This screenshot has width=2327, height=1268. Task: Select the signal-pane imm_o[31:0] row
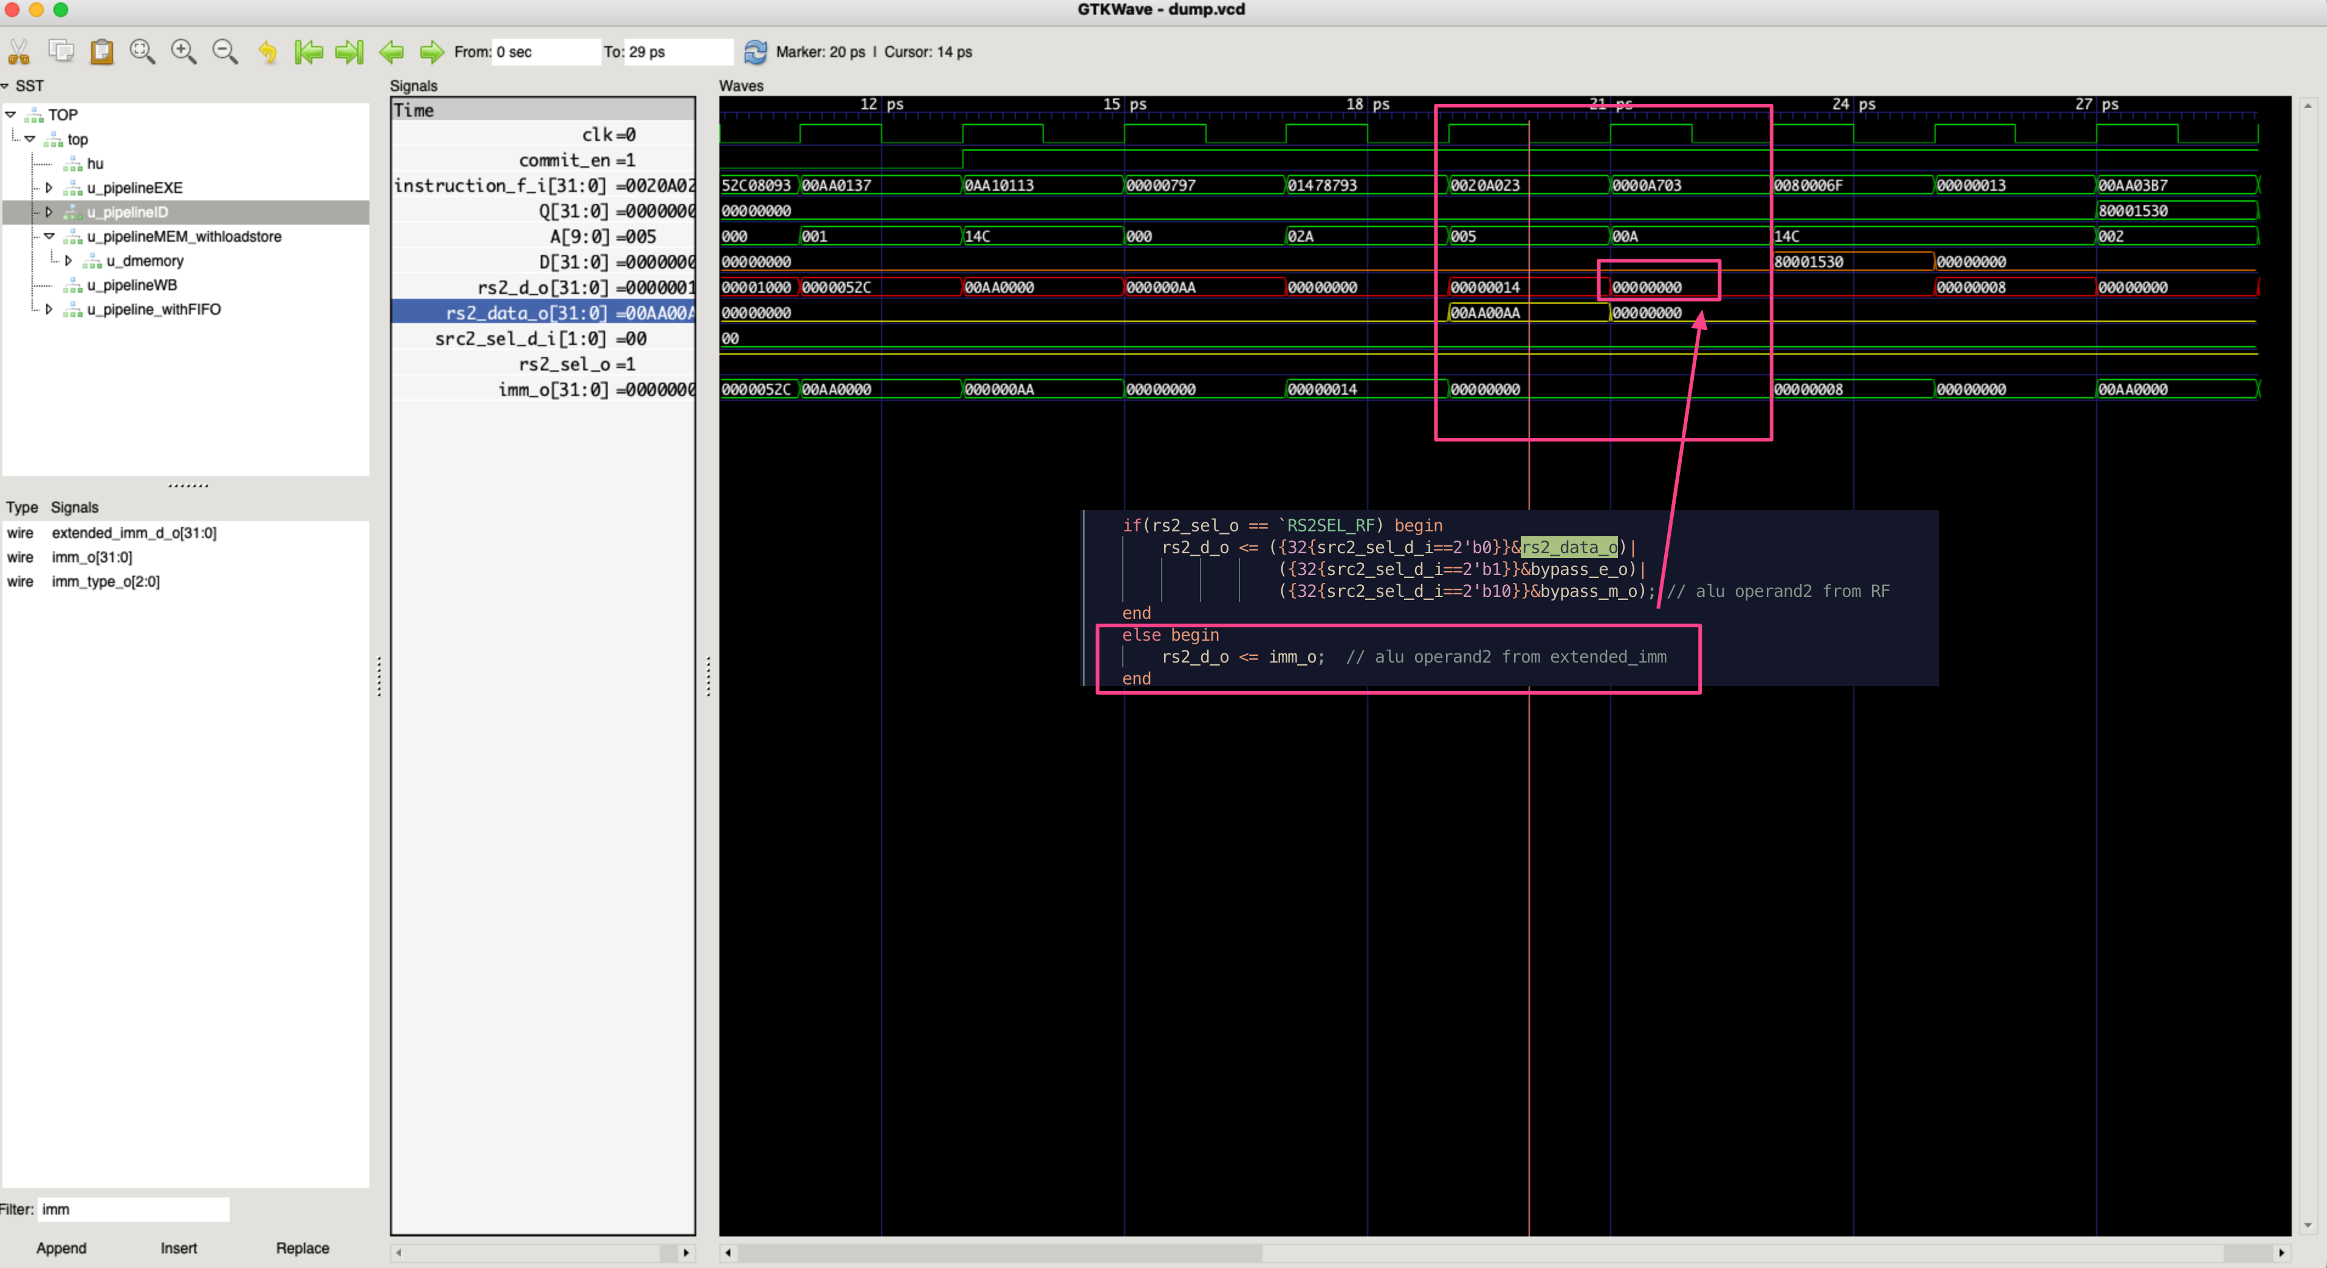(544, 389)
